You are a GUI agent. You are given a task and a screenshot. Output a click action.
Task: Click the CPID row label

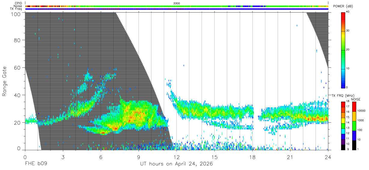click(18, 3)
